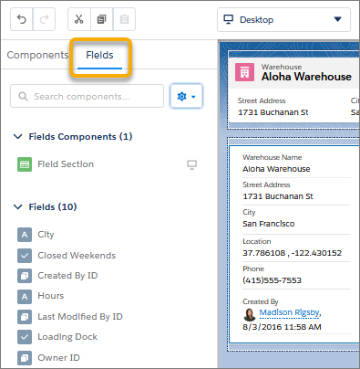This screenshot has width=360, height=369.
Task: Click the Closed Weekends checkbox field icon
Action: click(25, 256)
